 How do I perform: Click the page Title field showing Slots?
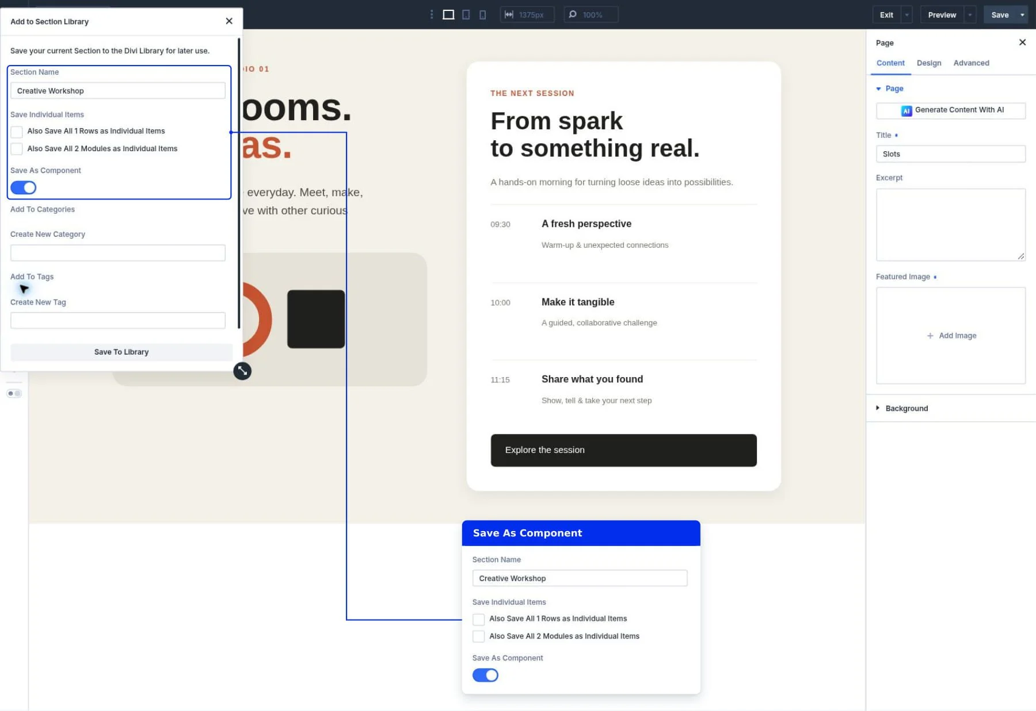click(x=951, y=154)
